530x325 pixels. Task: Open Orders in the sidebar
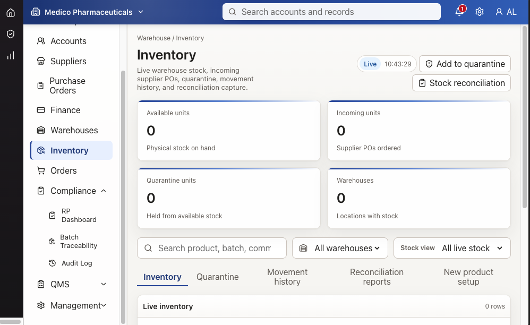click(x=71, y=170)
